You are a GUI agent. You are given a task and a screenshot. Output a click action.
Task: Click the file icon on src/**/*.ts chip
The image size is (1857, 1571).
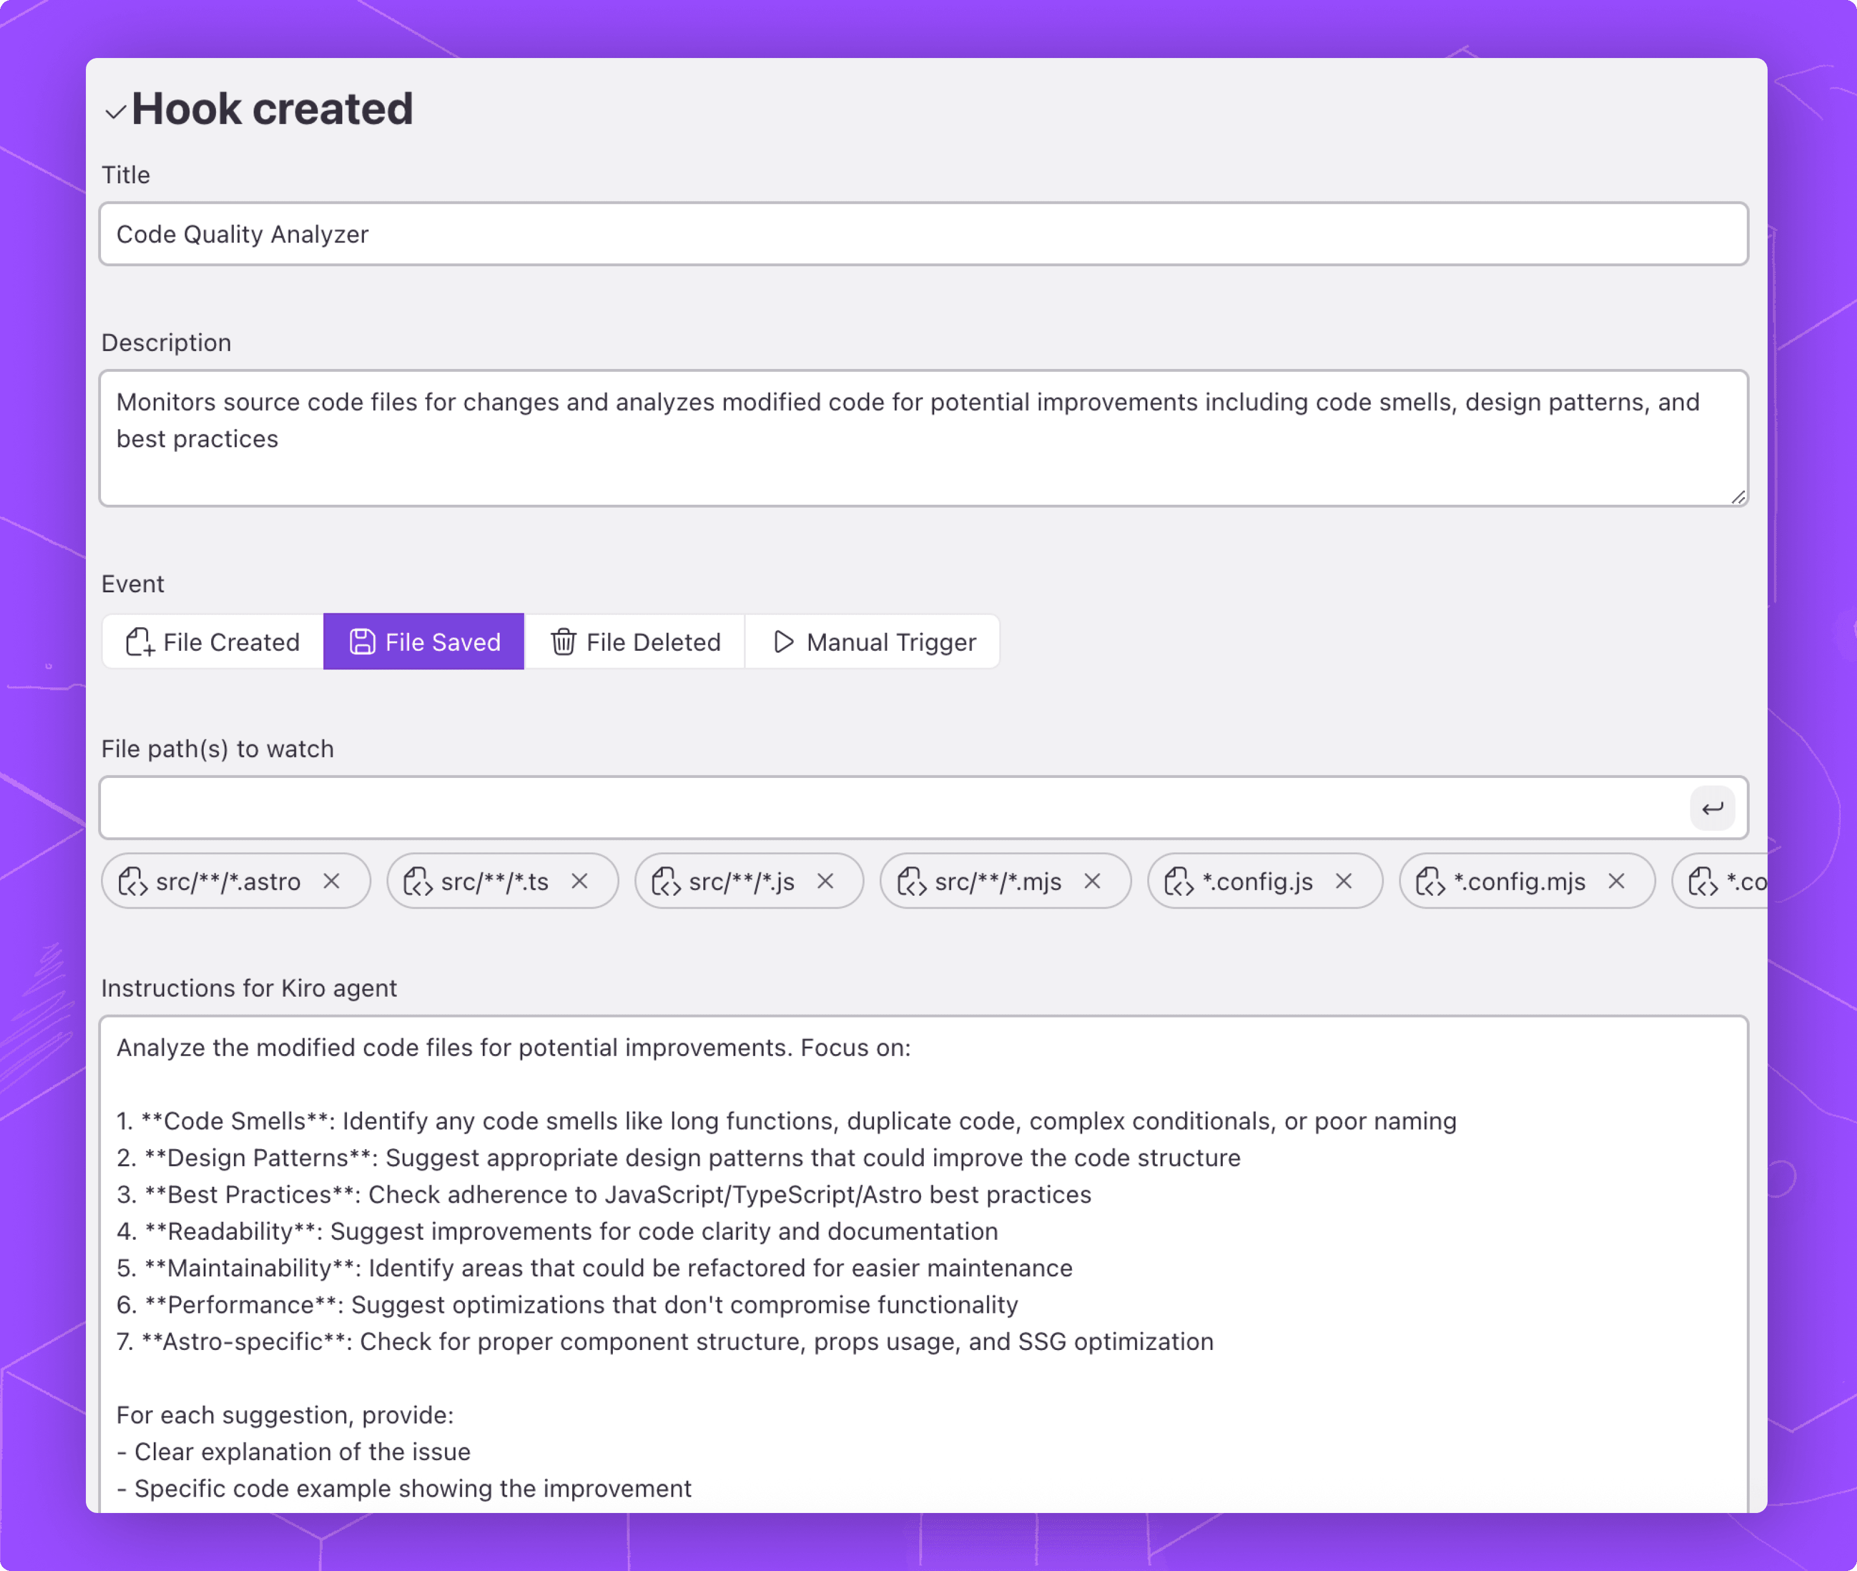pos(418,882)
